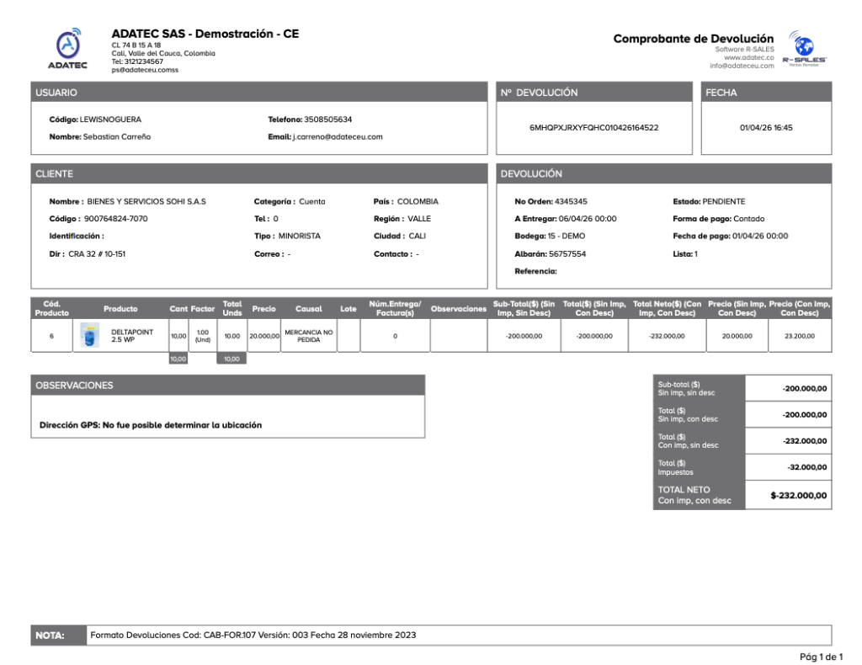Click the OBSERVACIONES section header

[x=227, y=386]
